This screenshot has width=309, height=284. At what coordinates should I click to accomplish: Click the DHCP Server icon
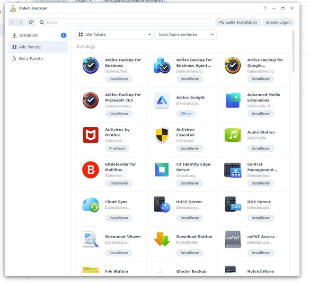(x=162, y=204)
